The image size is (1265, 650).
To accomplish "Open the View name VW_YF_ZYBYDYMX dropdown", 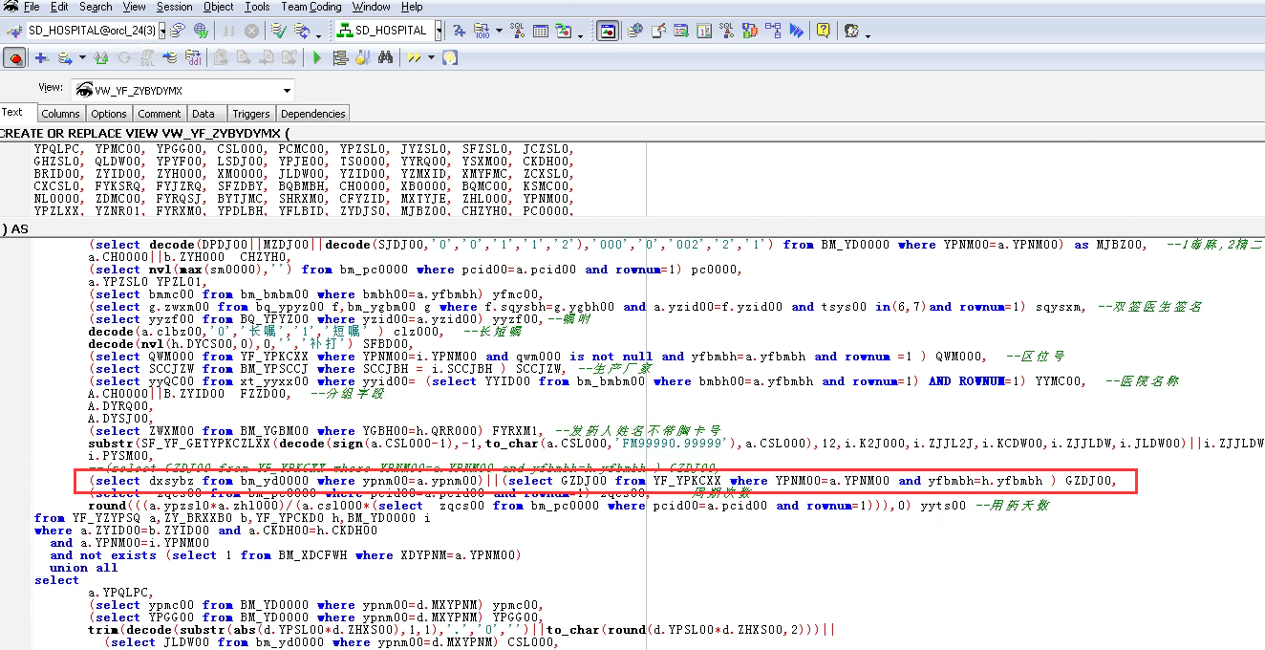I will point(287,91).
